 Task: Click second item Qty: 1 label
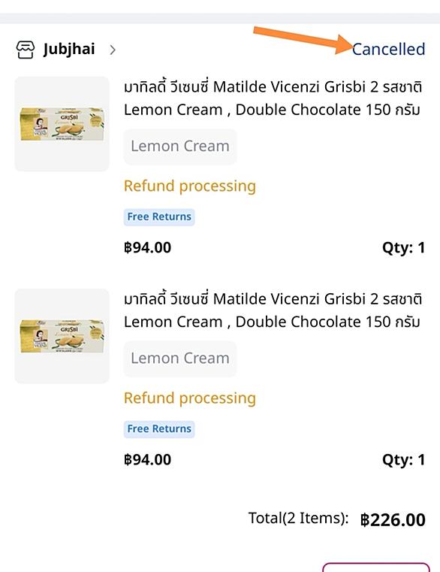[403, 460]
